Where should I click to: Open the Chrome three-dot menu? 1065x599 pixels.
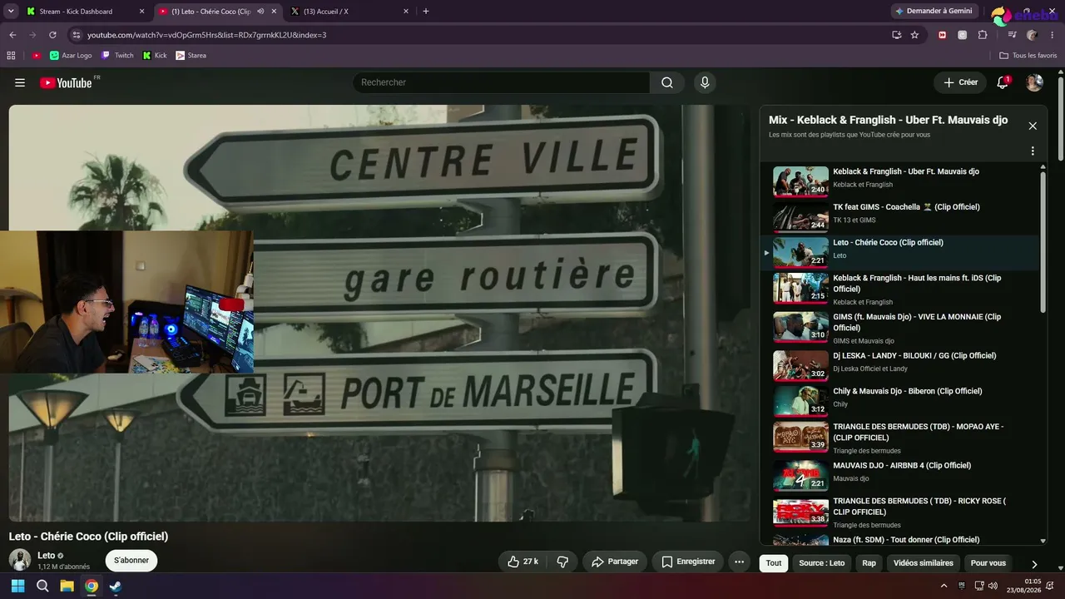(1053, 35)
